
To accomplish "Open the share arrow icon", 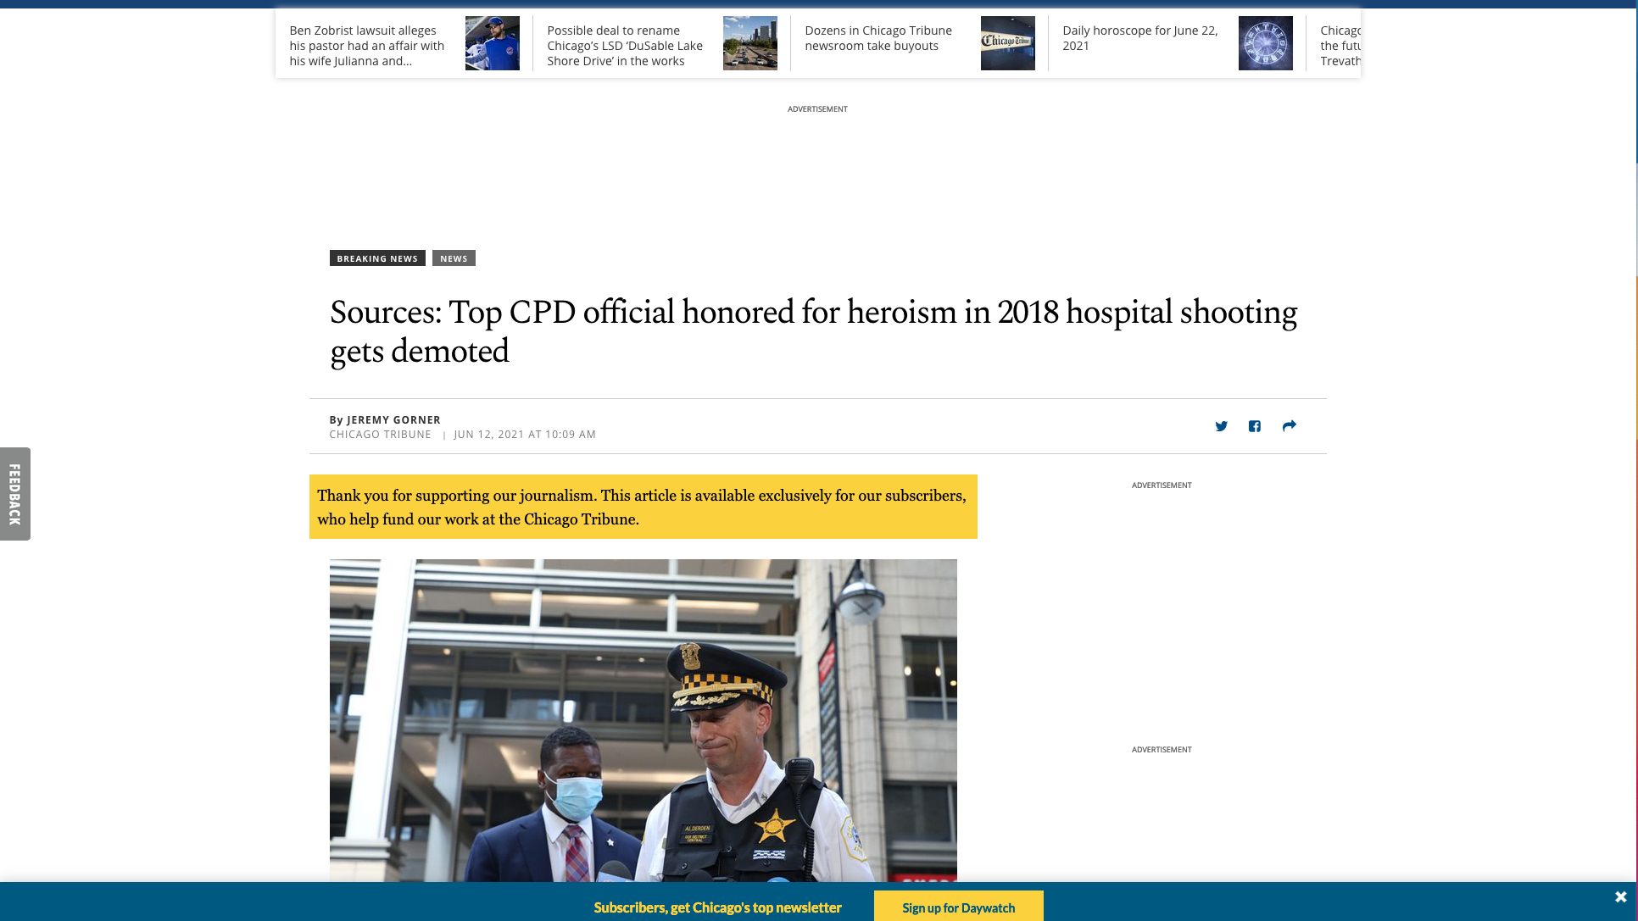I will pos(1289,426).
